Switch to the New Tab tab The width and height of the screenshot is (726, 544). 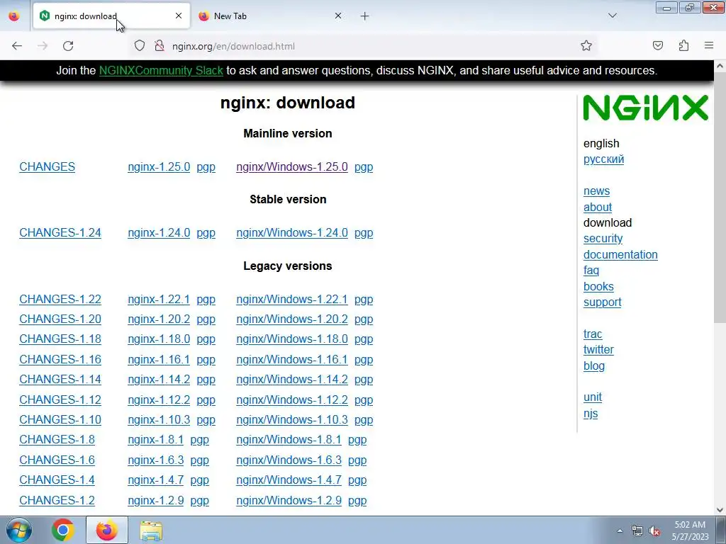click(x=271, y=16)
